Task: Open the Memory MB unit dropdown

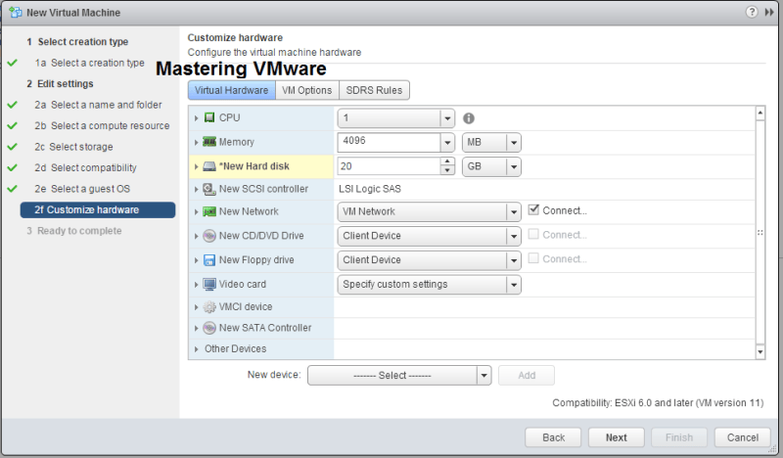Action: [491, 142]
